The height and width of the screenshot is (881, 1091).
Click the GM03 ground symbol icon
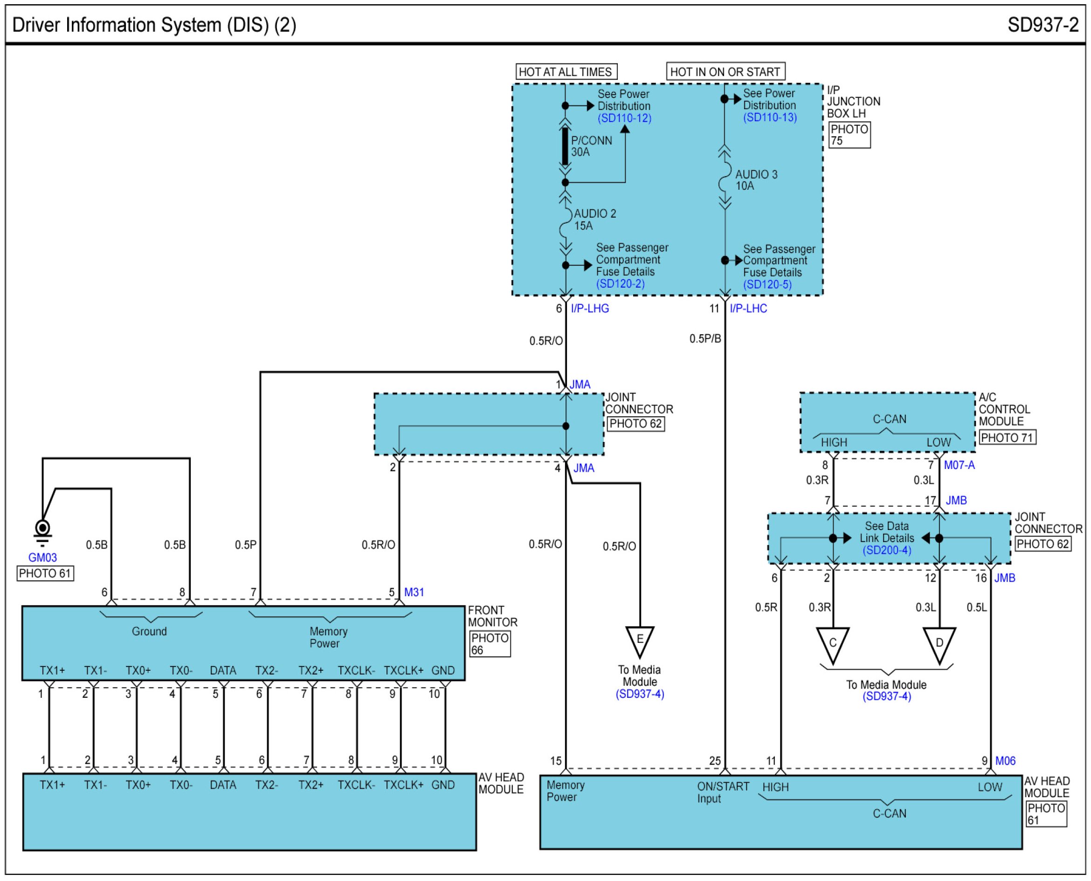click(42, 530)
